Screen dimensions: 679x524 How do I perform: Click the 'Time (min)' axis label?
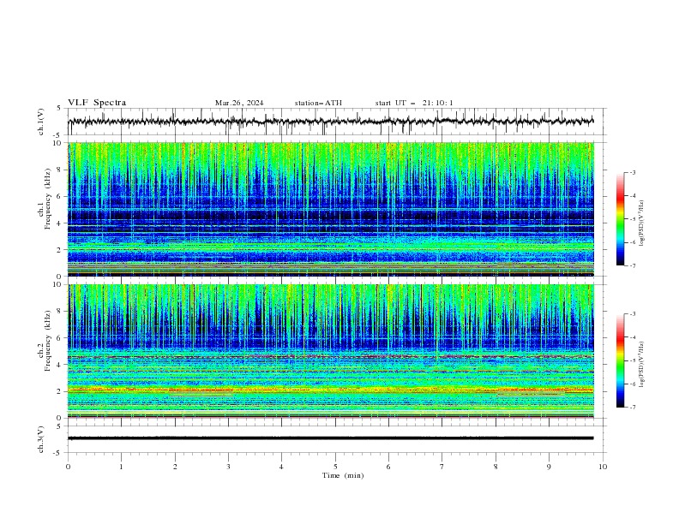343,475
